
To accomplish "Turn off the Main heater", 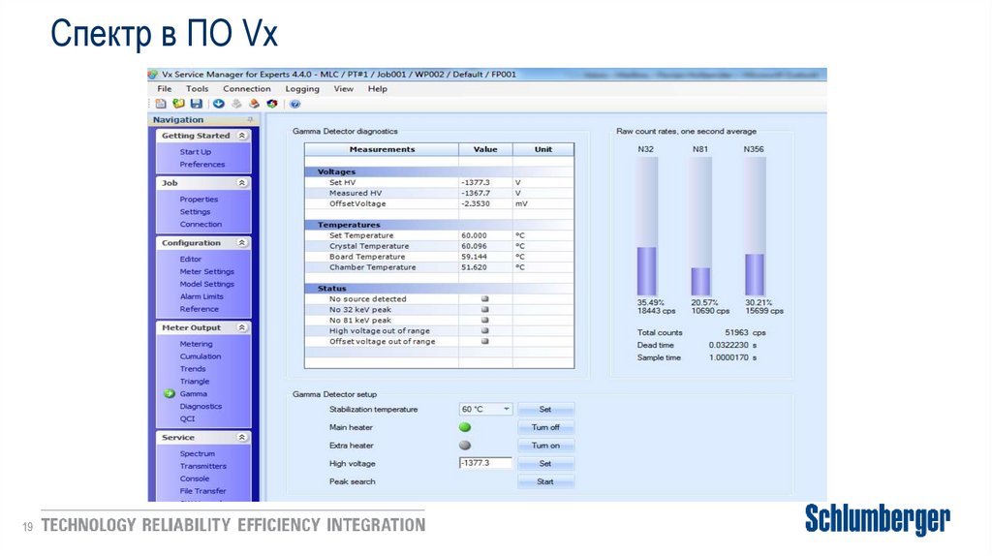I will 546,427.
